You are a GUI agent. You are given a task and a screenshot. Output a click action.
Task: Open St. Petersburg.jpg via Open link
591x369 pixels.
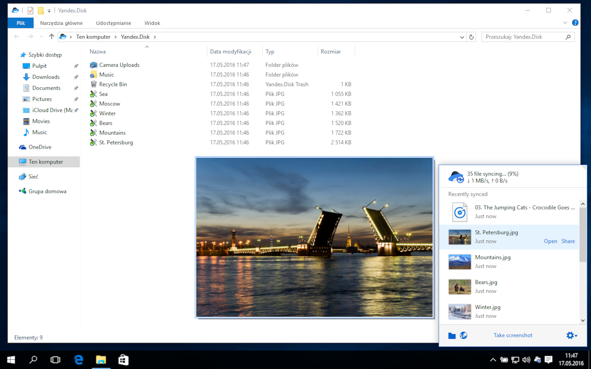click(x=550, y=241)
